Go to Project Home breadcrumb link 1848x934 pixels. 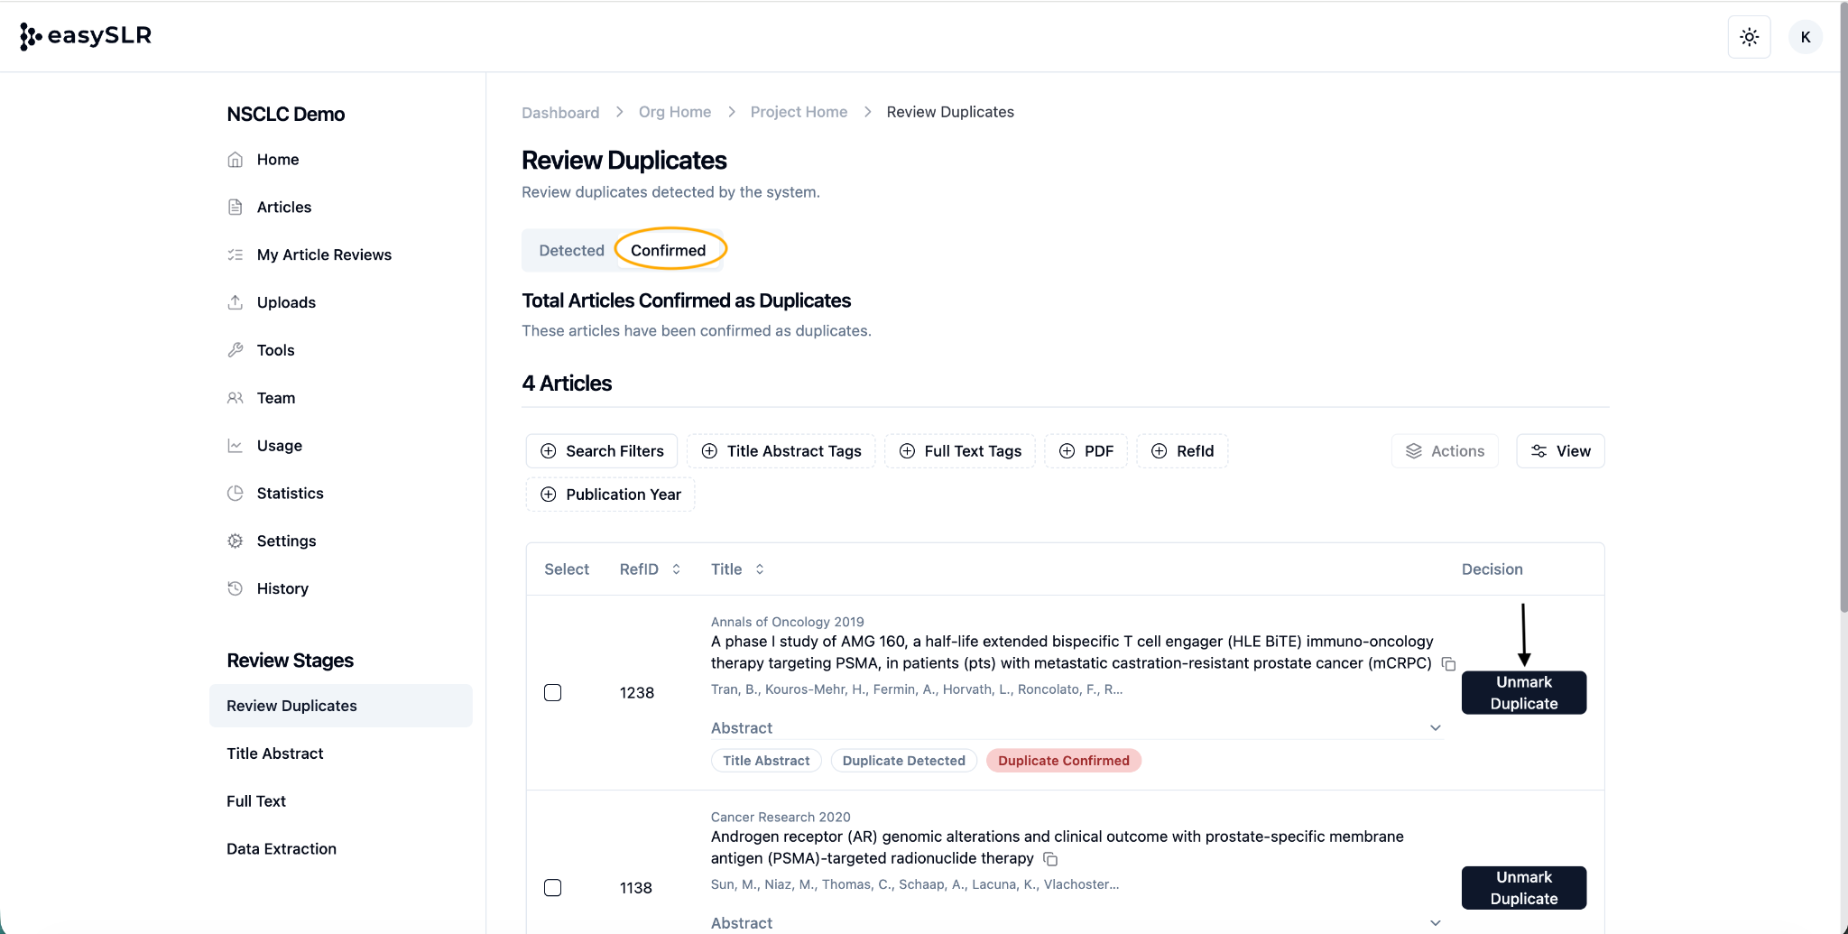click(799, 112)
